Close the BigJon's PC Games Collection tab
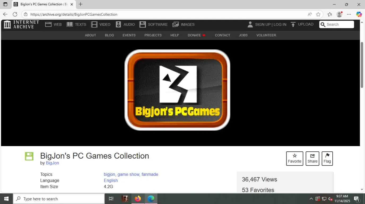 click(x=72, y=4)
